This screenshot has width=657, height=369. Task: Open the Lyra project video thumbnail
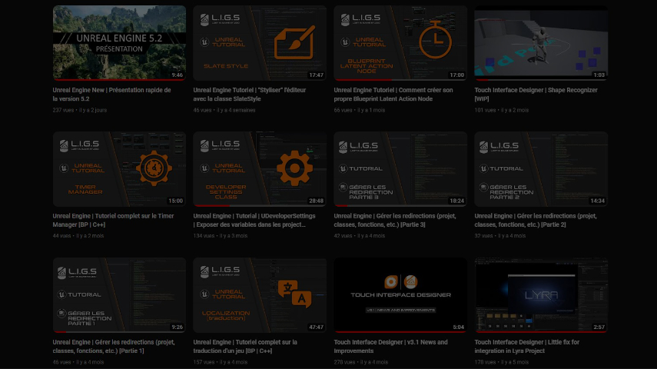coord(541,295)
